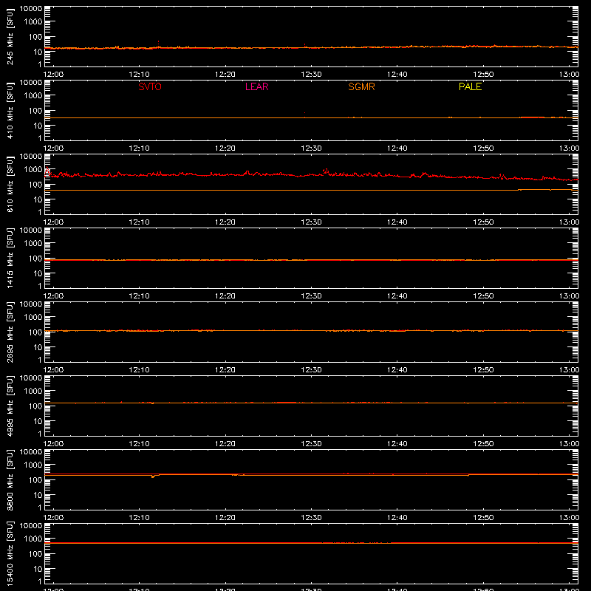The width and height of the screenshot is (591, 591).
Task: Click the 10 tick on 1415 MHz axis
Action: (x=38, y=273)
